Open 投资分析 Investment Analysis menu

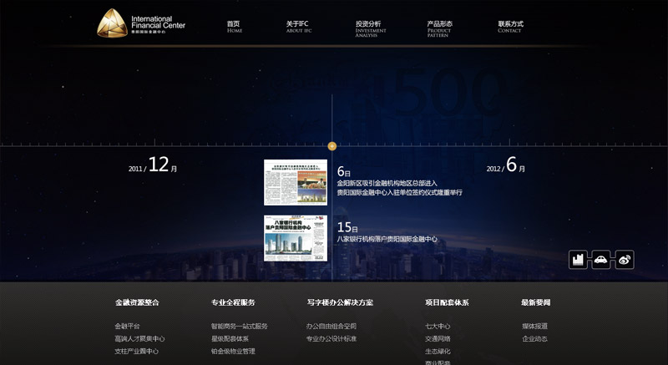[x=370, y=29]
